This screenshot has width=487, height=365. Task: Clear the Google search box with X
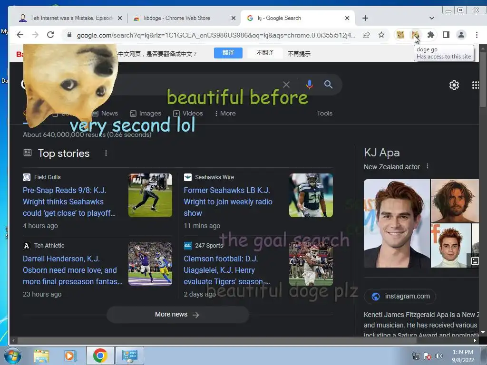286,85
